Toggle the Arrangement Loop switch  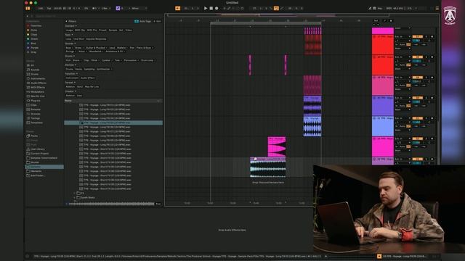[x=276, y=8]
